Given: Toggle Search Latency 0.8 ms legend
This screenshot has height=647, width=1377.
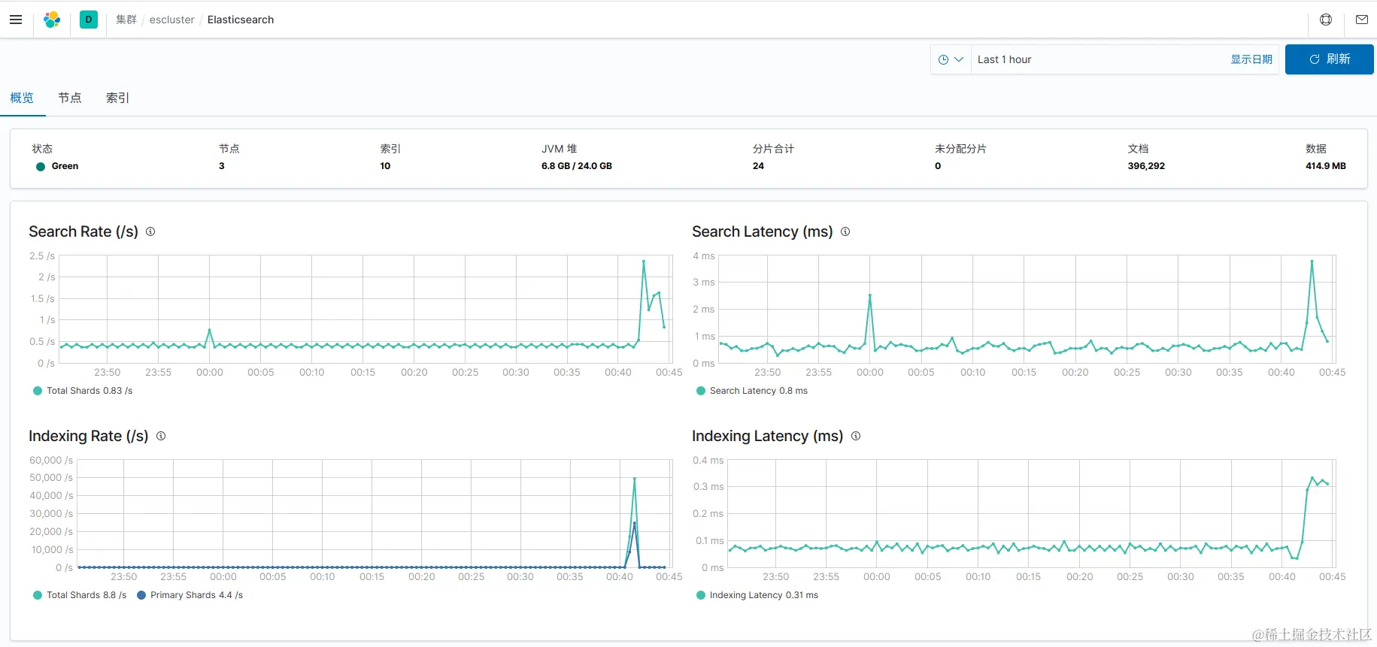Looking at the screenshot, I should (752, 391).
